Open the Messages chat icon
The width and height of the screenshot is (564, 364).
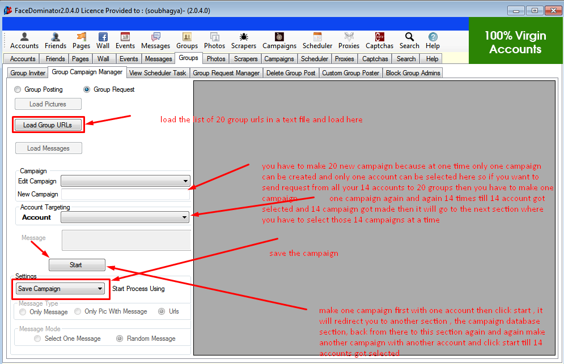tap(155, 41)
